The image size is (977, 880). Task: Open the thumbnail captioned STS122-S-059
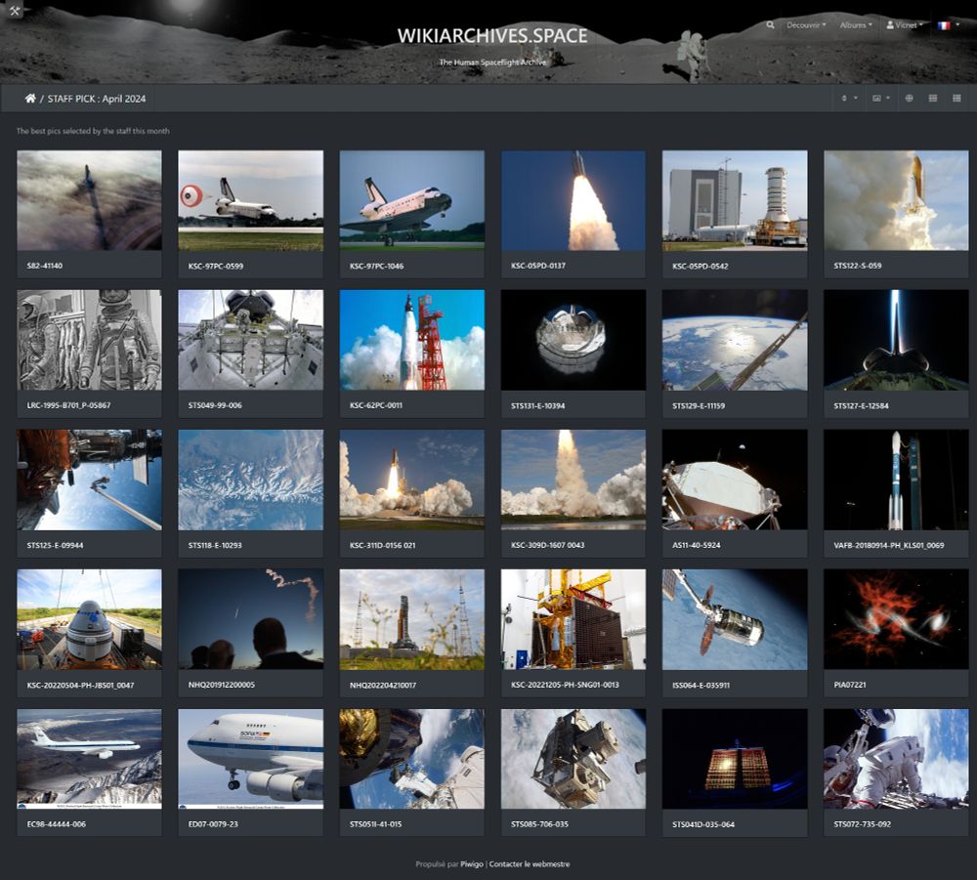tap(896, 200)
